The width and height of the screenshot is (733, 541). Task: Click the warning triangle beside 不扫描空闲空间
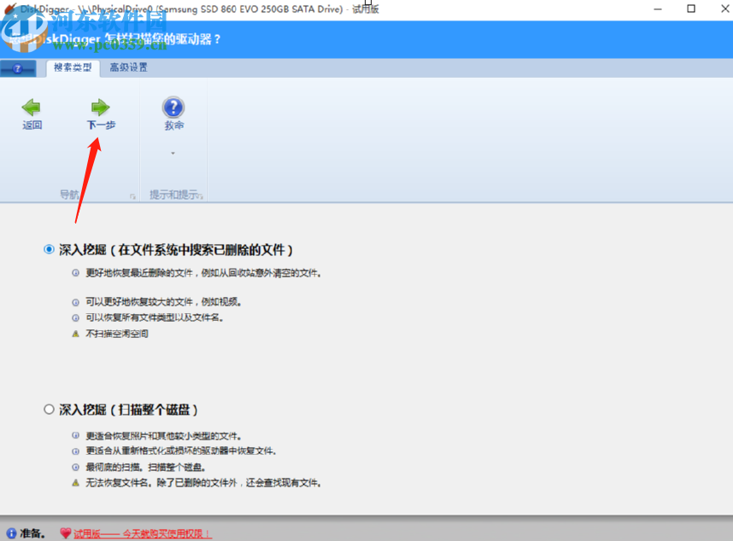(75, 333)
